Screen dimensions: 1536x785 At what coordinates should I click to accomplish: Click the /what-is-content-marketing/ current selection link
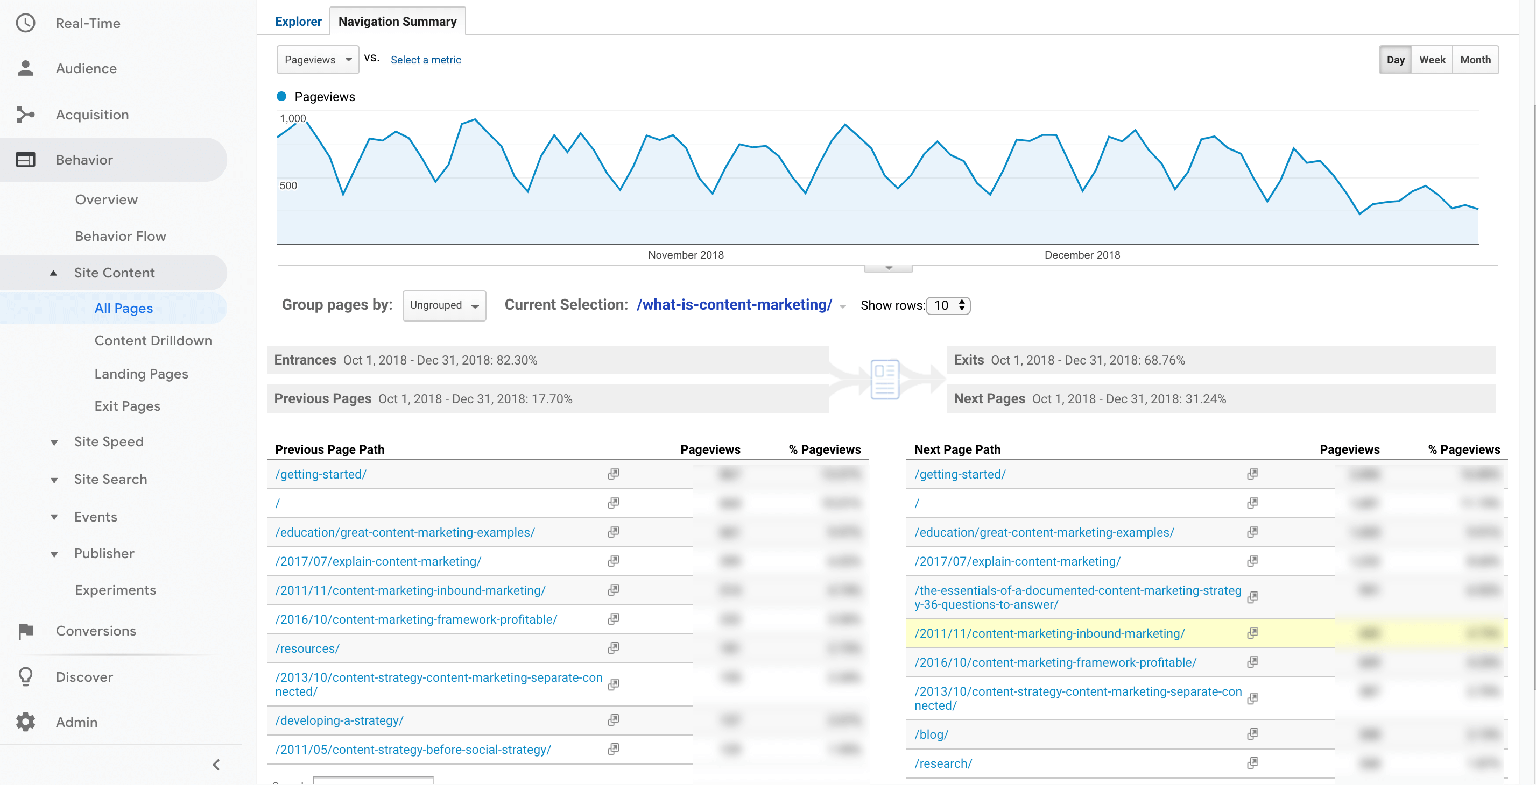click(x=734, y=303)
